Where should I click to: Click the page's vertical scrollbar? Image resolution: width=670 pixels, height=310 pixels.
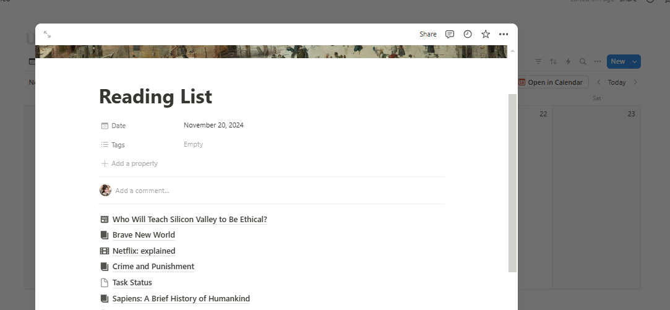(x=512, y=183)
